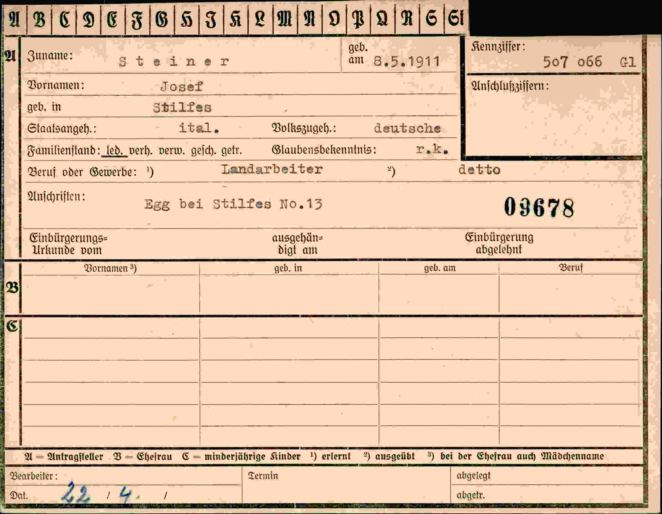Viewport: 662px width, 514px height.
Task: Click the Vornamen column header in section B
Action: pyautogui.click(x=110, y=268)
